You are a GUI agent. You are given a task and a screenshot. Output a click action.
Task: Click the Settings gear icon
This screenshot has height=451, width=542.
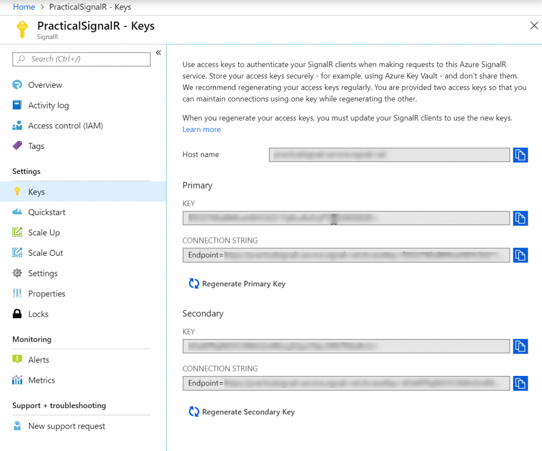coord(17,273)
